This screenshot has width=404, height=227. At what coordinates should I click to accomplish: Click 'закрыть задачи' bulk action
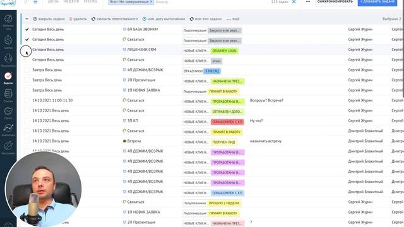(x=49, y=19)
